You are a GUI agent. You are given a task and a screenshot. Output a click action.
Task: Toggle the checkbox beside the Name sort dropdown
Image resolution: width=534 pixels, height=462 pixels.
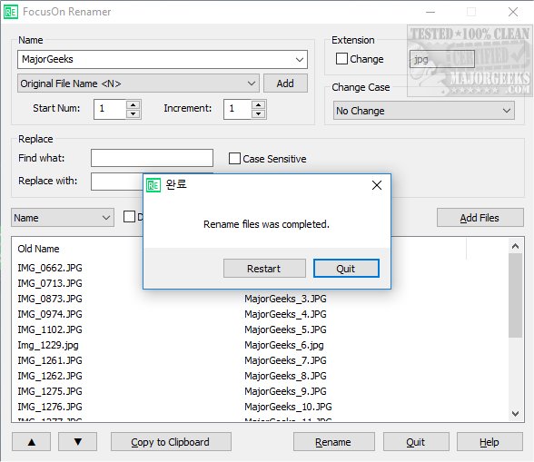coord(129,217)
